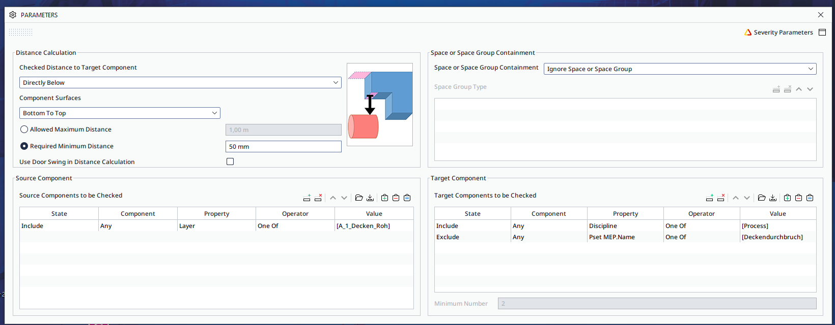Image resolution: width=835 pixels, height=325 pixels.
Task: Select Target table Operator column header
Action: tap(702, 213)
